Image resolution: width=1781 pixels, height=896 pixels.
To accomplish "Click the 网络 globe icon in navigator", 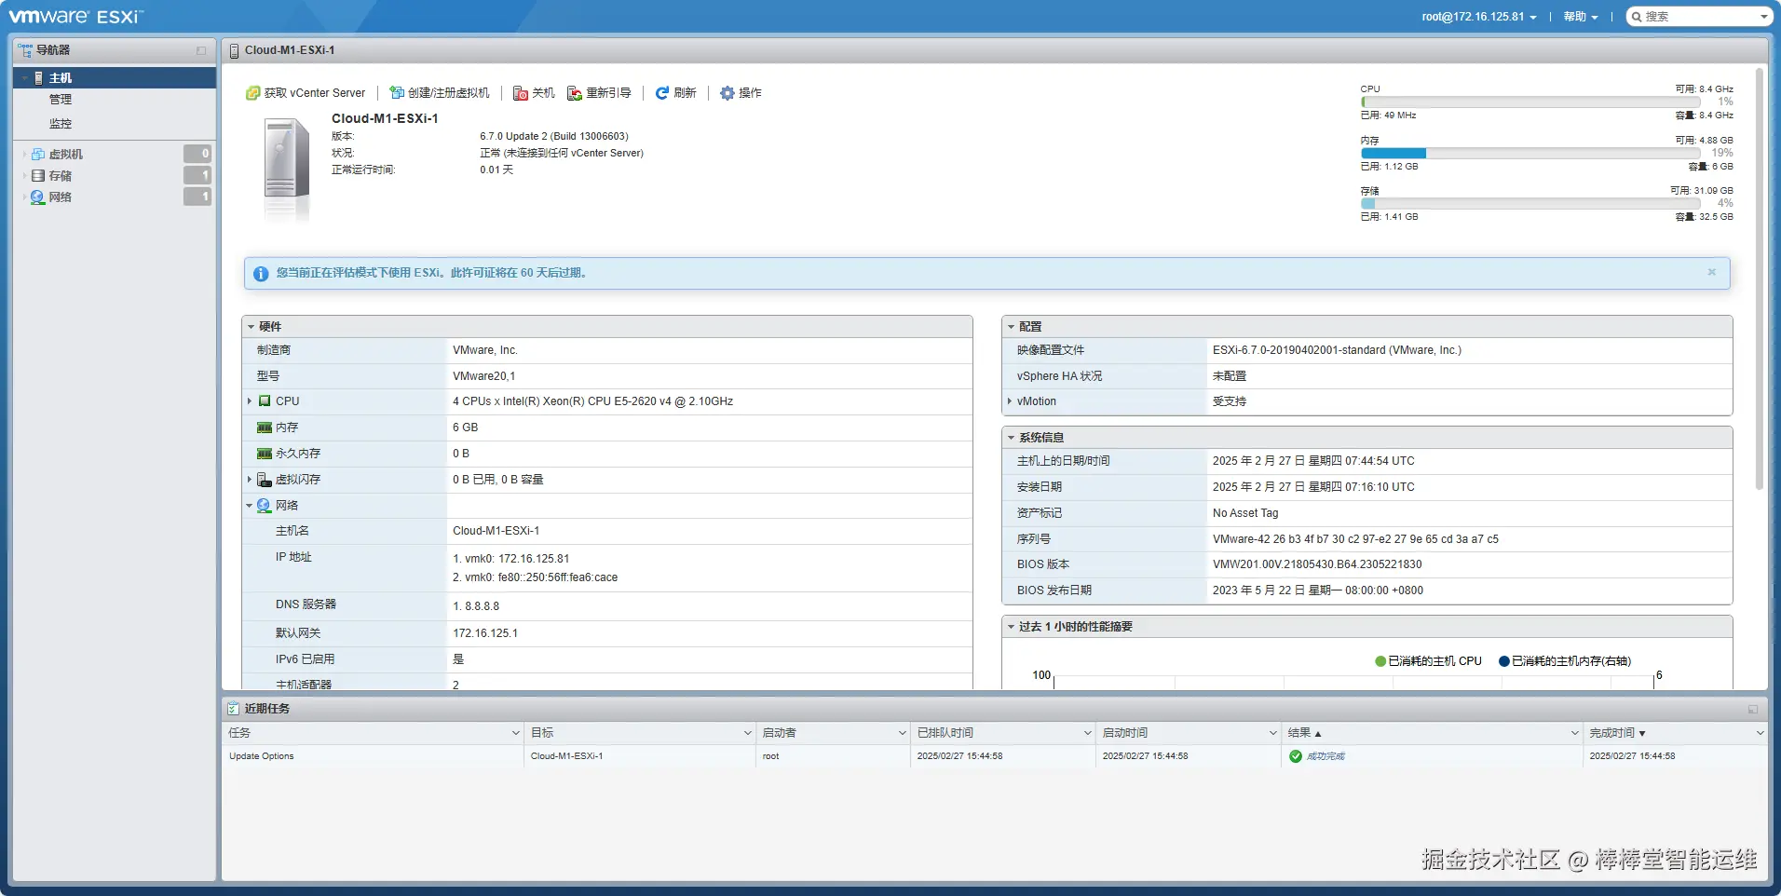I will pos(38,197).
